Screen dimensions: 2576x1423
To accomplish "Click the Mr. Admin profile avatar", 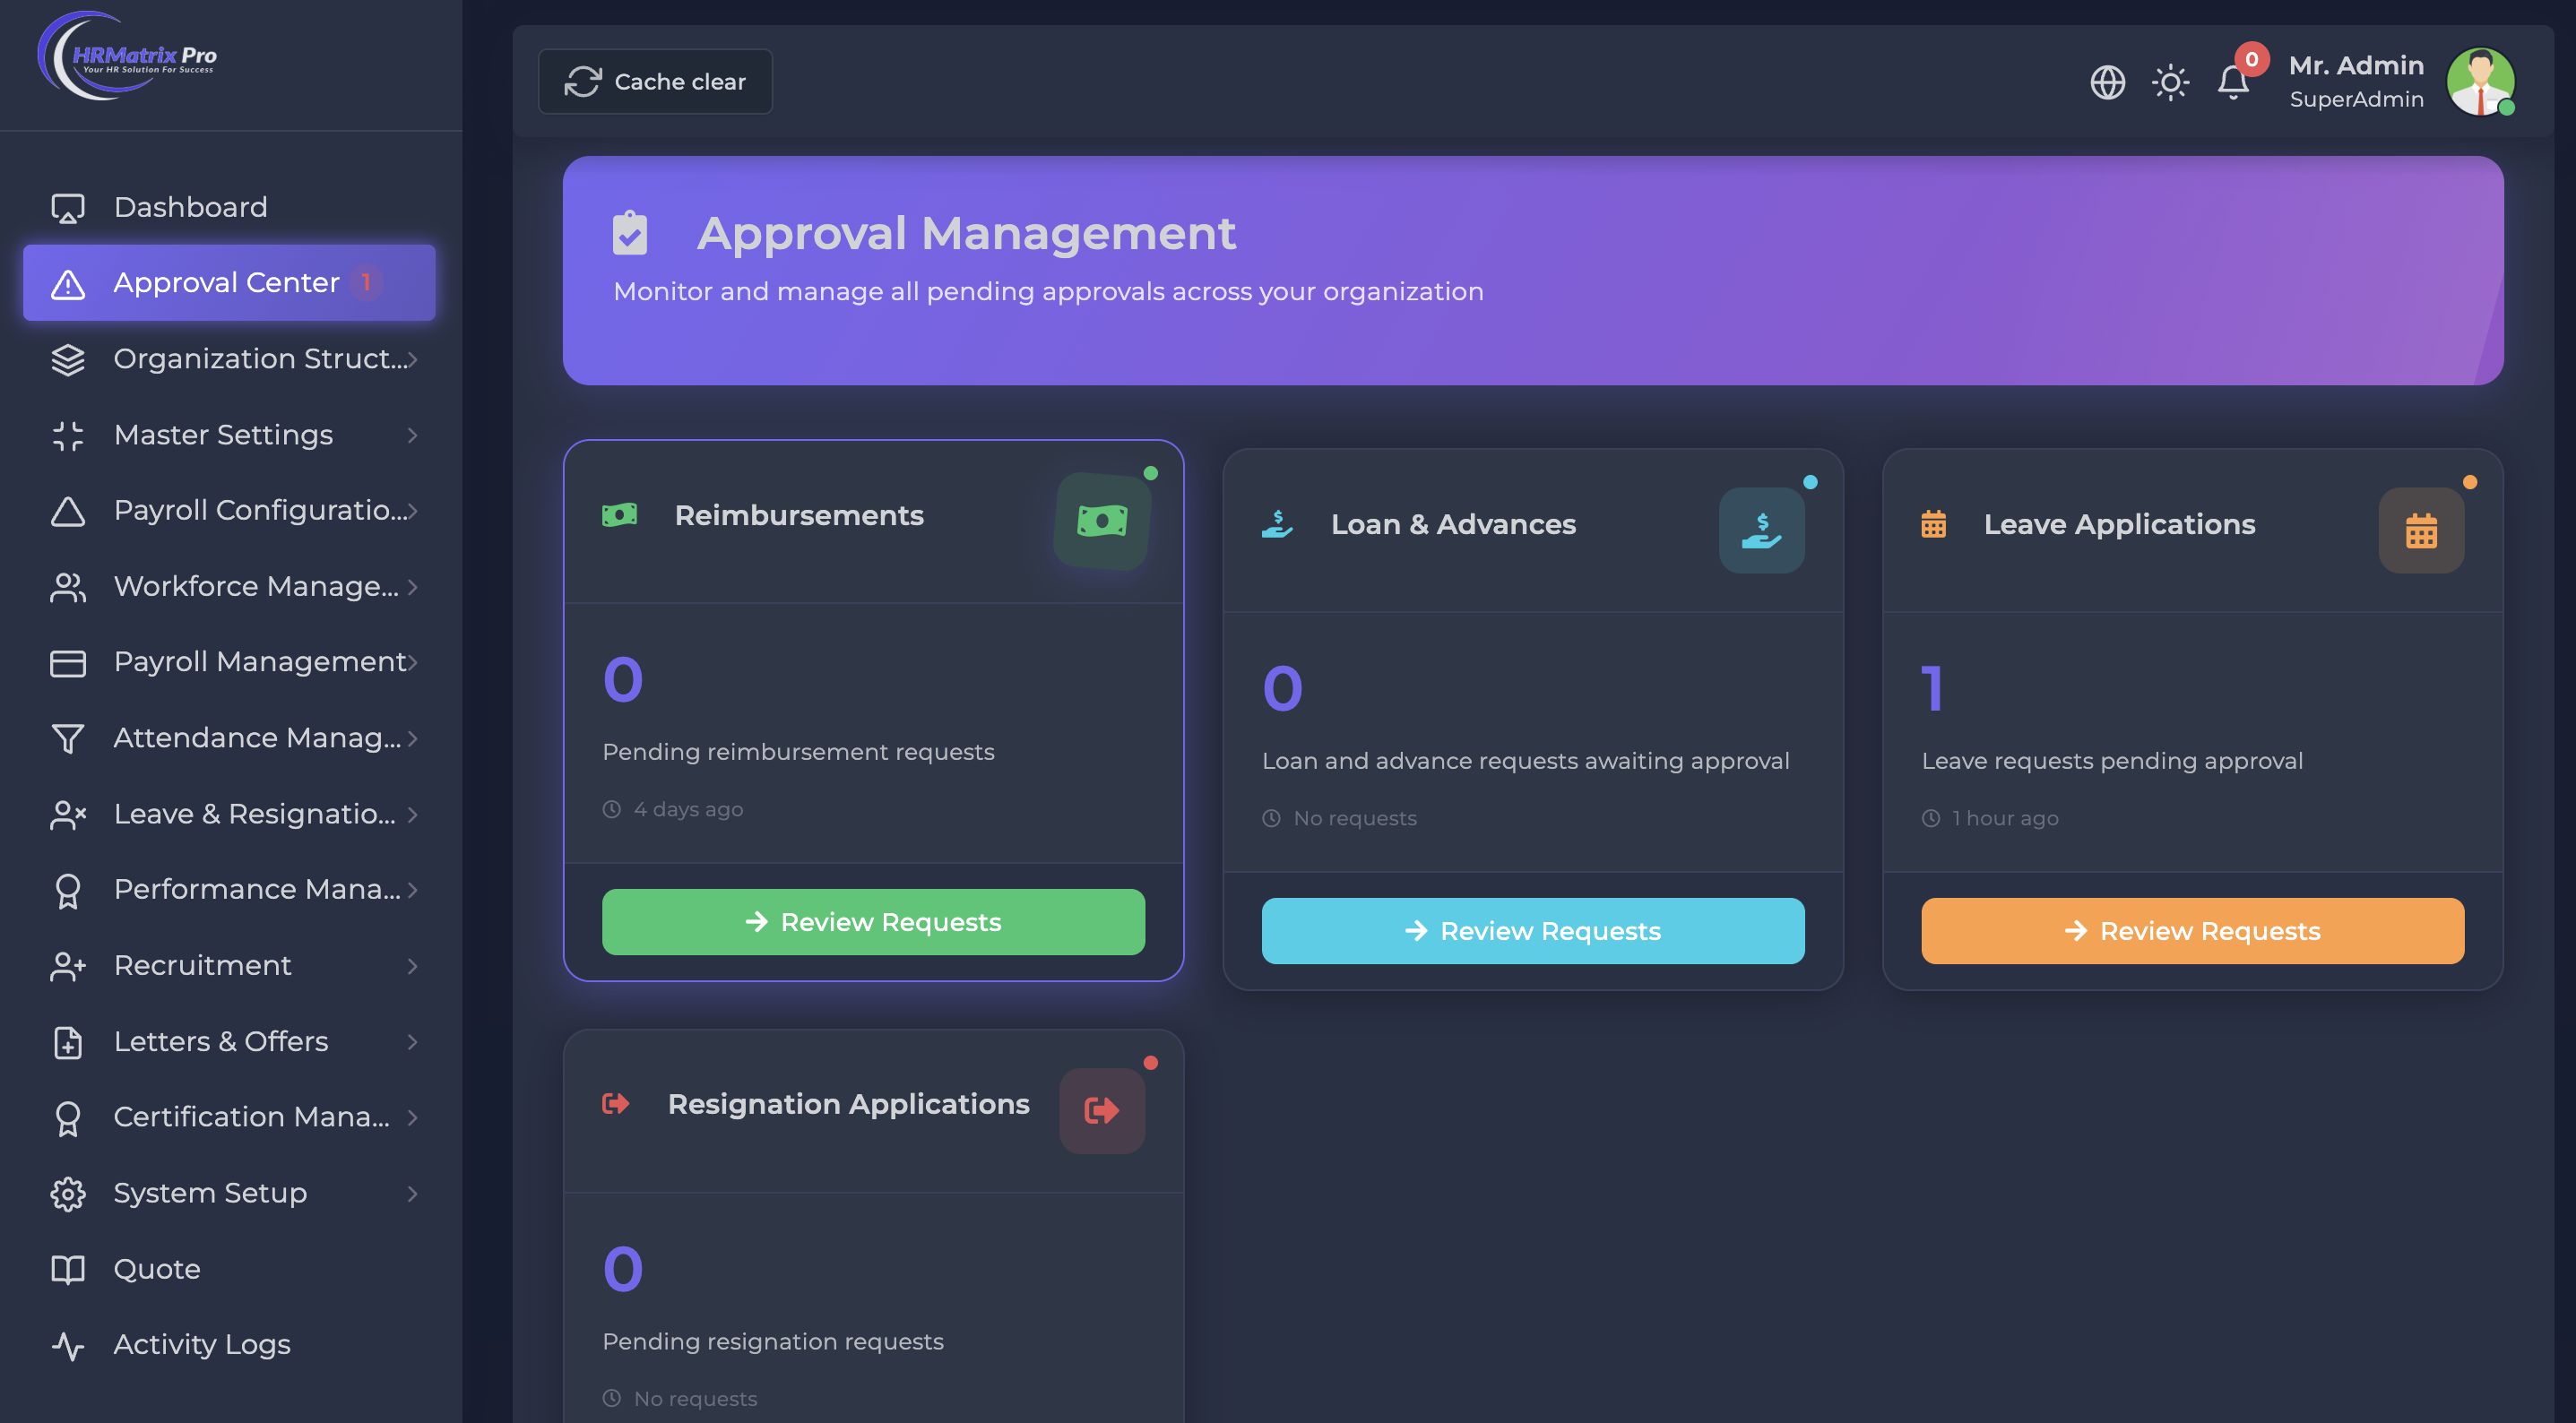I will click(x=2480, y=82).
